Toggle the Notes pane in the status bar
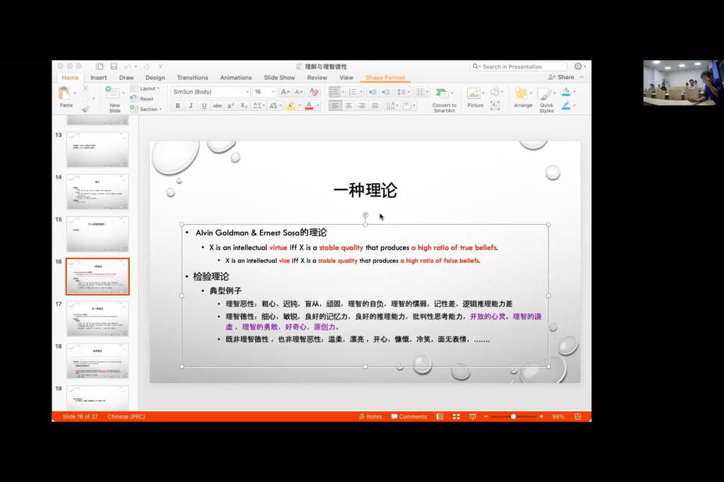This screenshot has width=724, height=482. [x=370, y=416]
